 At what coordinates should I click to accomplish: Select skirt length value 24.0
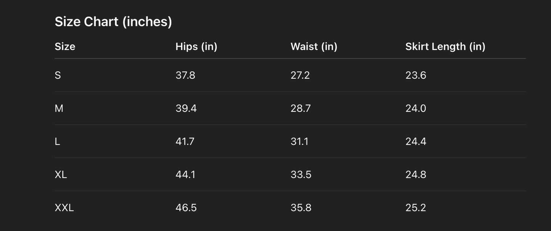pos(416,108)
